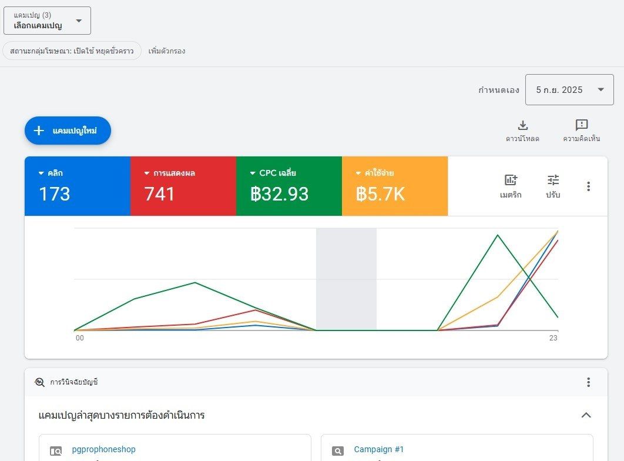Click add filter เพิ่มตัวกรอง
Image resolution: width=624 pixels, height=461 pixels.
coord(167,51)
